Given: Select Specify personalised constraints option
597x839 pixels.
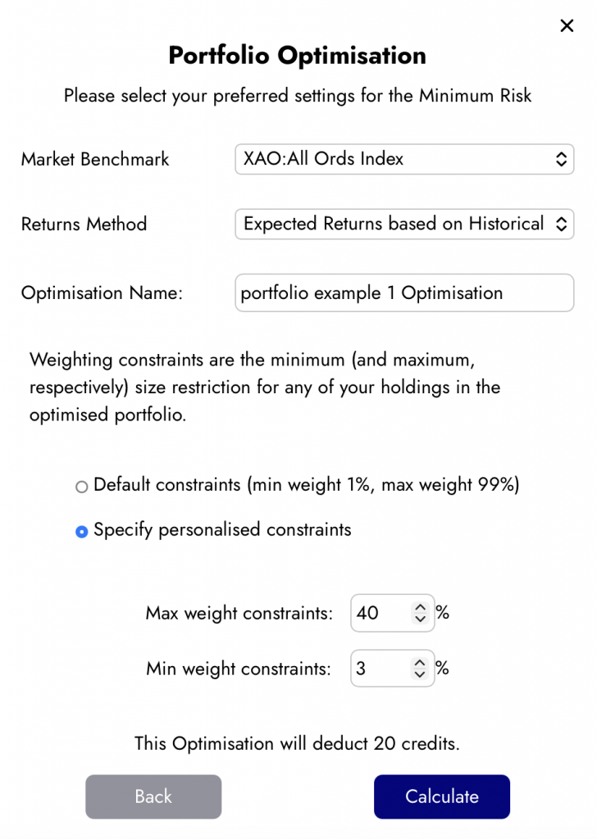Looking at the screenshot, I should point(81,531).
